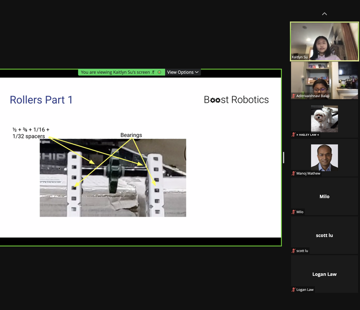This screenshot has height=310, width=360.
Task: Select HAILEY LAW's dog video thumbnail
Action: tap(324, 118)
